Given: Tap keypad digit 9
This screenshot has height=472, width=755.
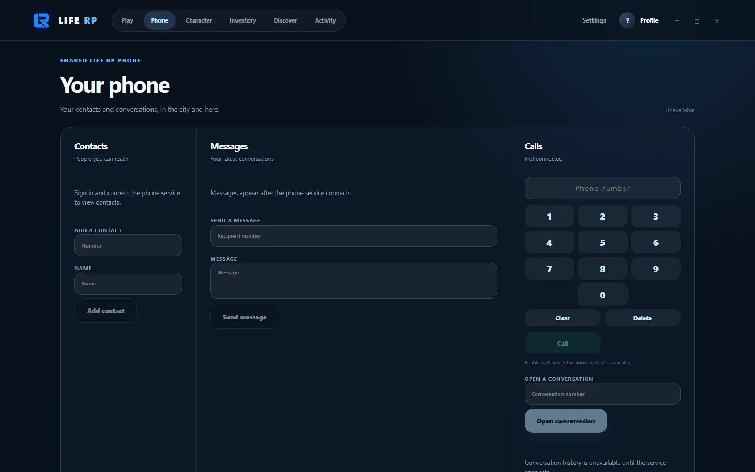Looking at the screenshot, I should (x=656, y=269).
